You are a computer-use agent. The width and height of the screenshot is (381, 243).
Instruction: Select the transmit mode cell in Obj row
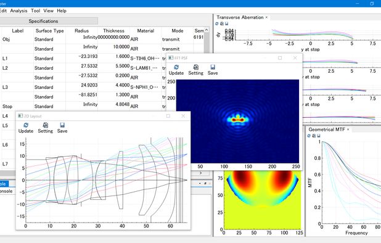tap(178, 39)
